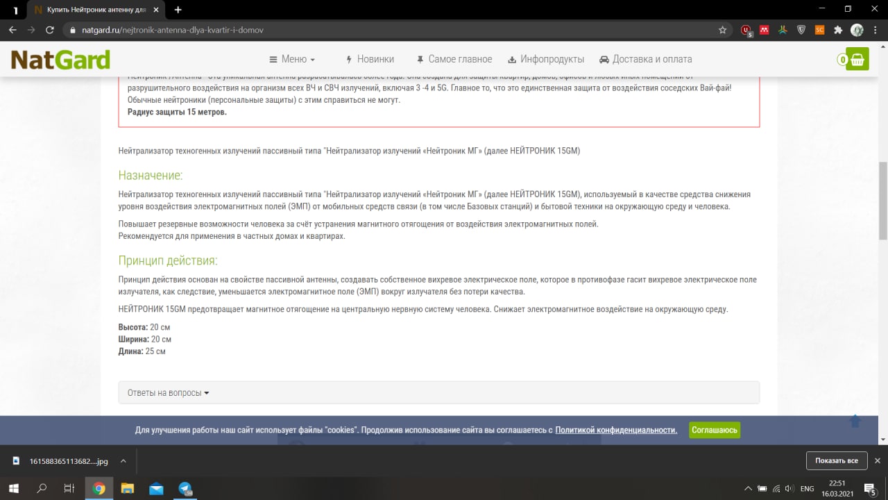Open the Инфопродукты menu item

pos(546,59)
